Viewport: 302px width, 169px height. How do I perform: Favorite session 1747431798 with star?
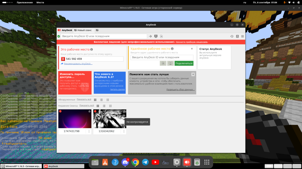tap(89, 111)
